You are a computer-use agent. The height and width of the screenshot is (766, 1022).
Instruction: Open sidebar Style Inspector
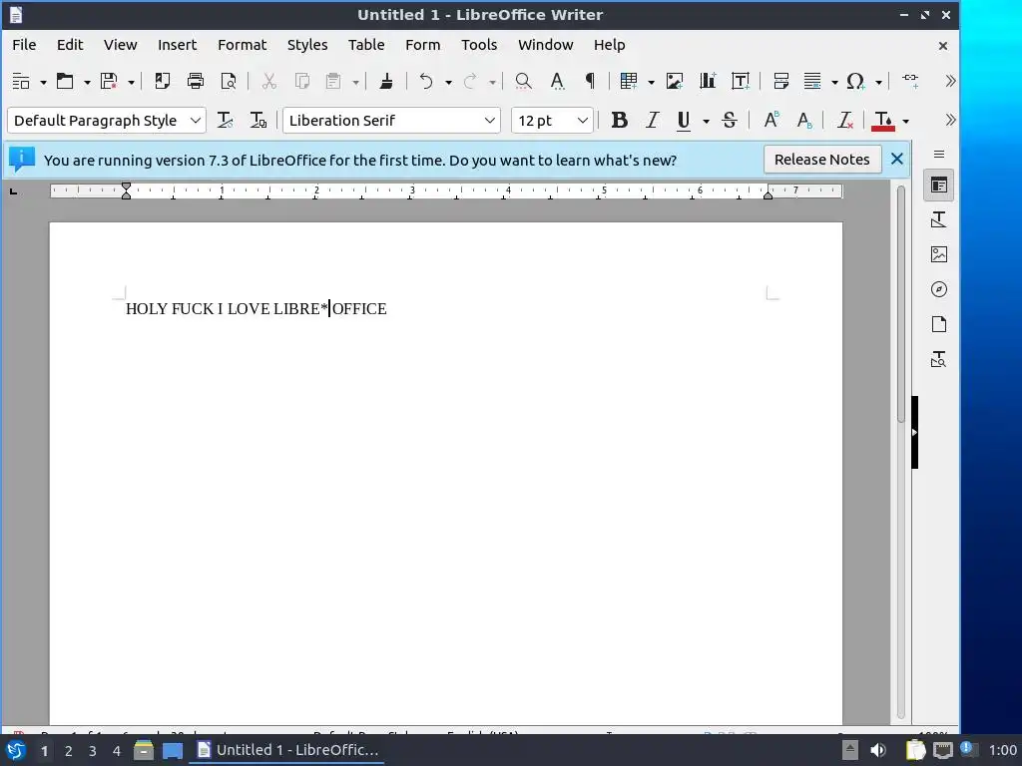coord(938,359)
